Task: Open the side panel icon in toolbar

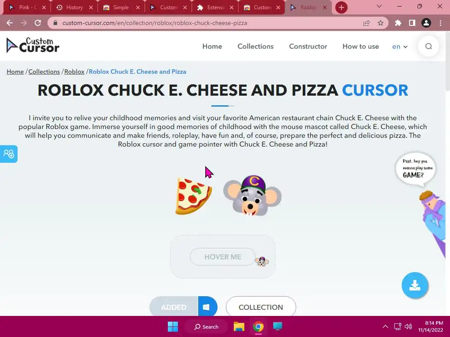Action: pyautogui.click(x=412, y=23)
